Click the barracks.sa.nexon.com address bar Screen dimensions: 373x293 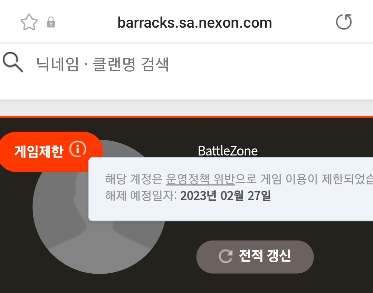194,23
